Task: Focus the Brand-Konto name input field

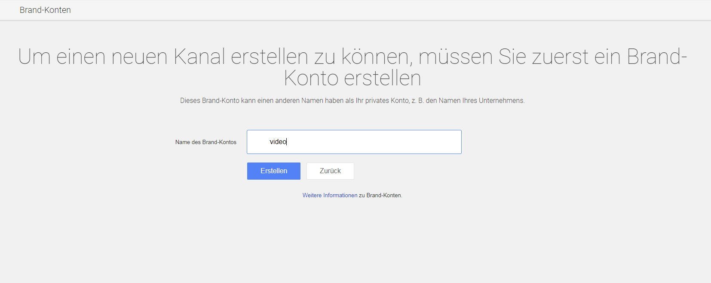Action: (354, 142)
